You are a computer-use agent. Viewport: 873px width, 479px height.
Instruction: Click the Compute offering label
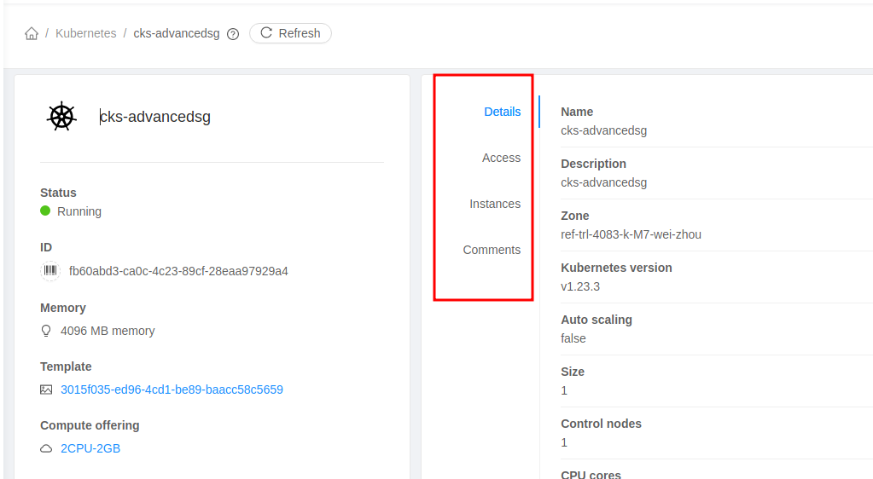coord(90,425)
